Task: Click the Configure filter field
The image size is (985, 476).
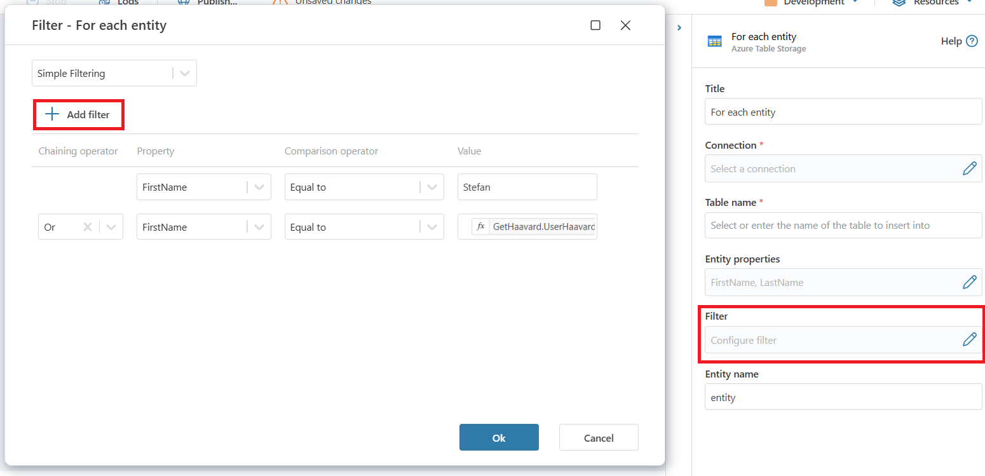Action: pyautogui.click(x=843, y=340)
